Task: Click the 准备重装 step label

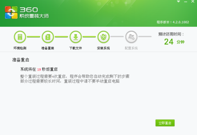Action: point(48,48)
